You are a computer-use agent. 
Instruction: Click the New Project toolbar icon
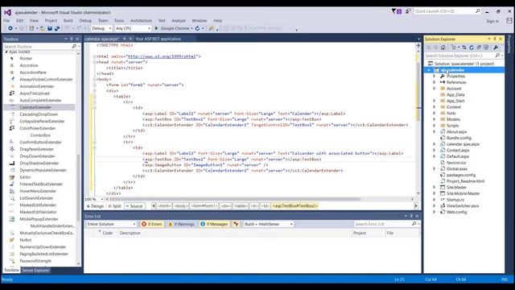click(x=31, y=29)
